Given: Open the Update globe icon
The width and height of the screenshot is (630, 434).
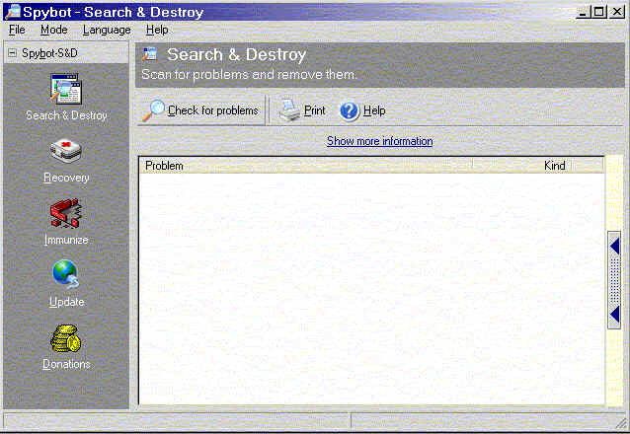Looking at the screenshot, I should coord(66,275).
